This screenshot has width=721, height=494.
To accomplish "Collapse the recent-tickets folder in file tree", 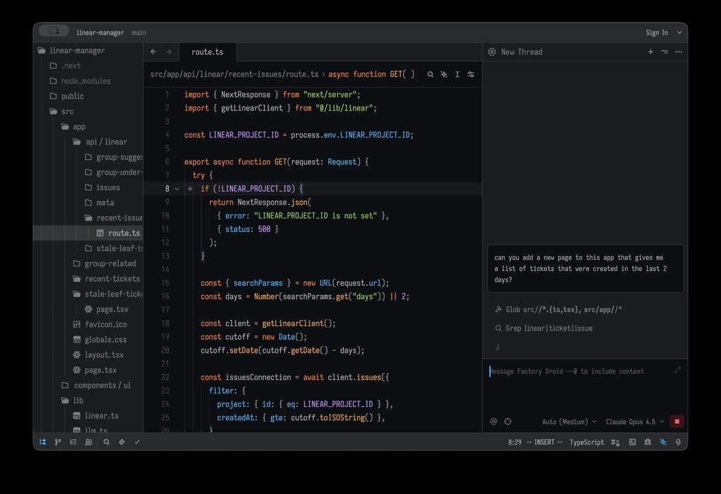I will click(112, 279).
